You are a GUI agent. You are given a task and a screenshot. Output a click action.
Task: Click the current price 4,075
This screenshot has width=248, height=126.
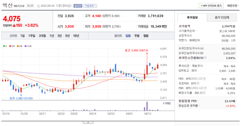click(12, 19)
